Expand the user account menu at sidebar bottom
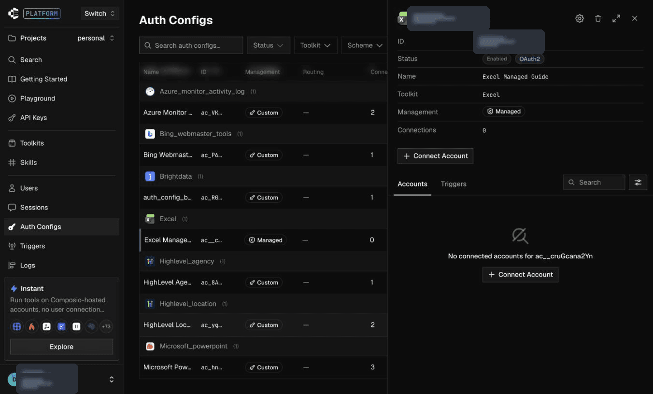 pos(112,380)
